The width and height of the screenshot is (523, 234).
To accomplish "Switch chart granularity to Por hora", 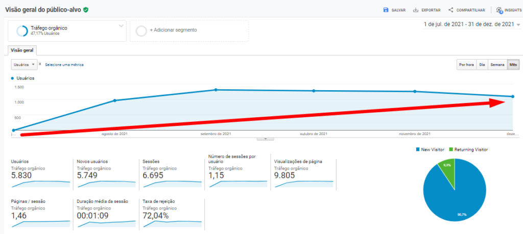I will pyautogui.click(x=466, y=65).
